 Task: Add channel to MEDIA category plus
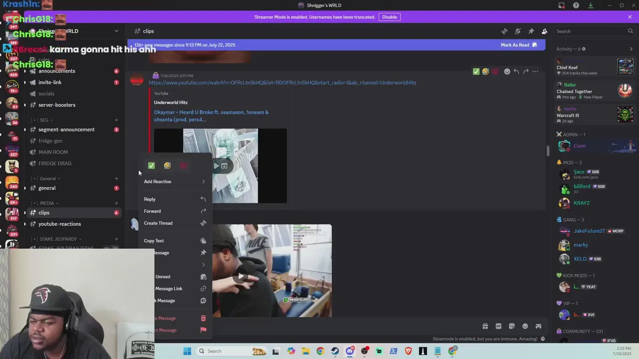point(116,203)
